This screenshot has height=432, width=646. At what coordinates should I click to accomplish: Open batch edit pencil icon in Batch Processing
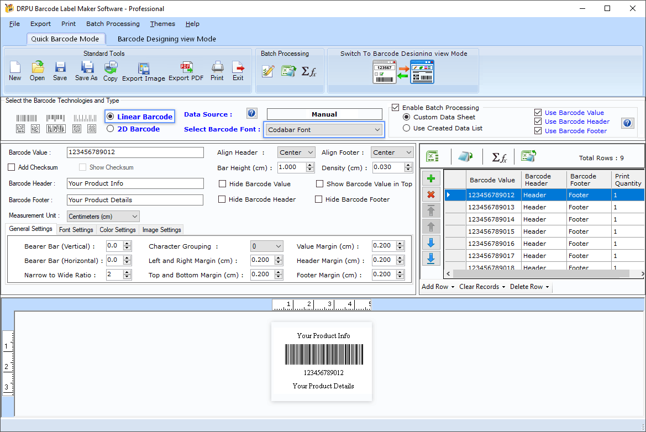click(x=268, y=71)
